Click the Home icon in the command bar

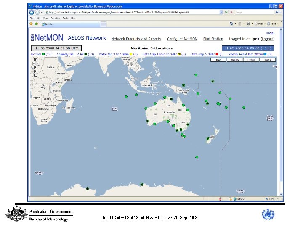point(231,24)
